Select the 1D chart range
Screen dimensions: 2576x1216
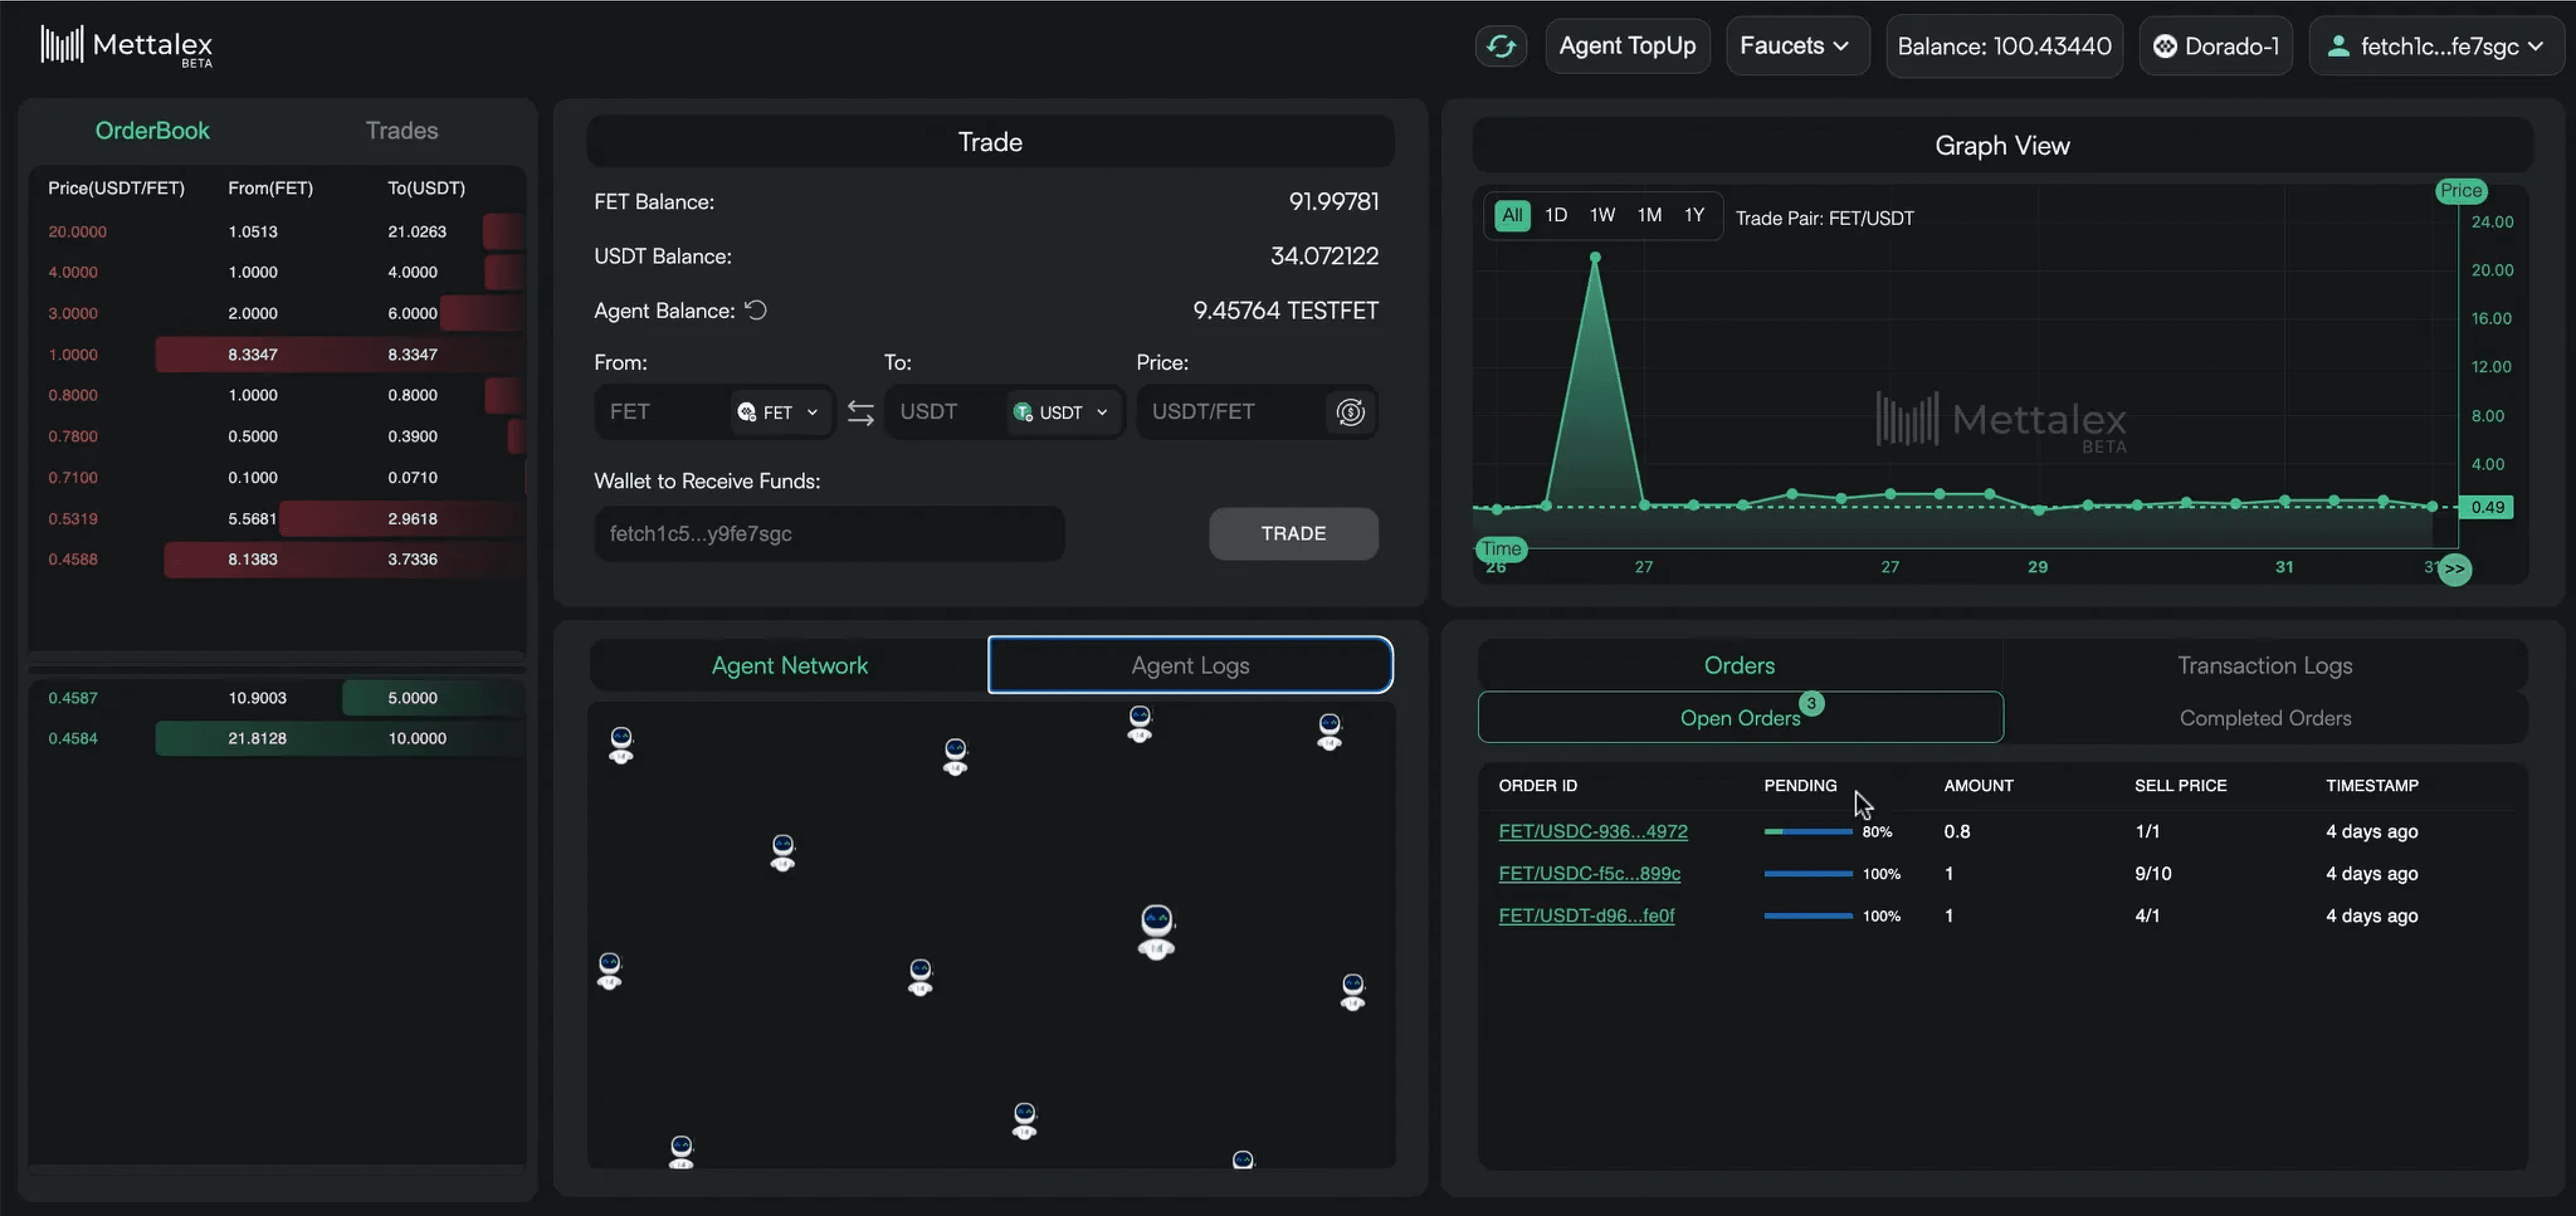pyautogui.click(x=1555, y=215)
